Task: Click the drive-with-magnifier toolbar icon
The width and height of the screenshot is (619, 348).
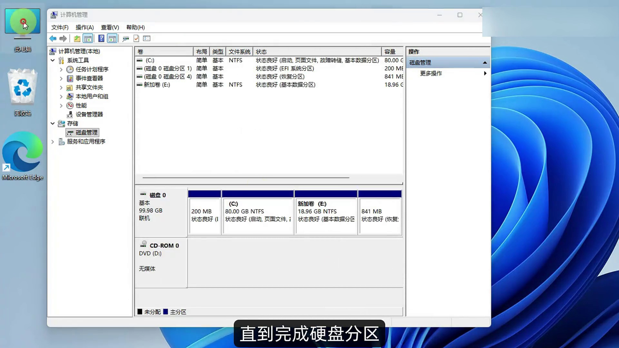Action: [x=126, y=39]
